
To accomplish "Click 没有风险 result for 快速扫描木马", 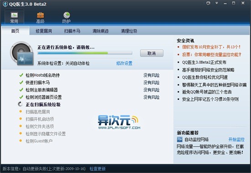I will (x=151, y=83).
